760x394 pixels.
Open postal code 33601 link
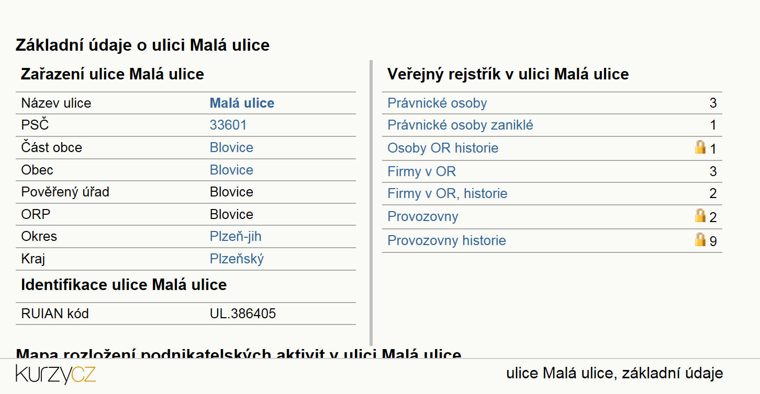[x=228, y=125]
